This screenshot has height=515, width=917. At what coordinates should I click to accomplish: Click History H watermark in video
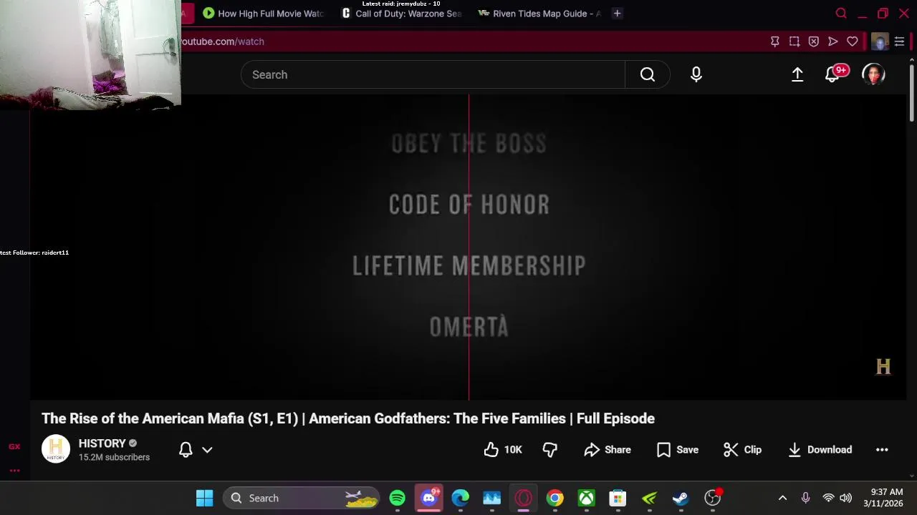(883, 366)
